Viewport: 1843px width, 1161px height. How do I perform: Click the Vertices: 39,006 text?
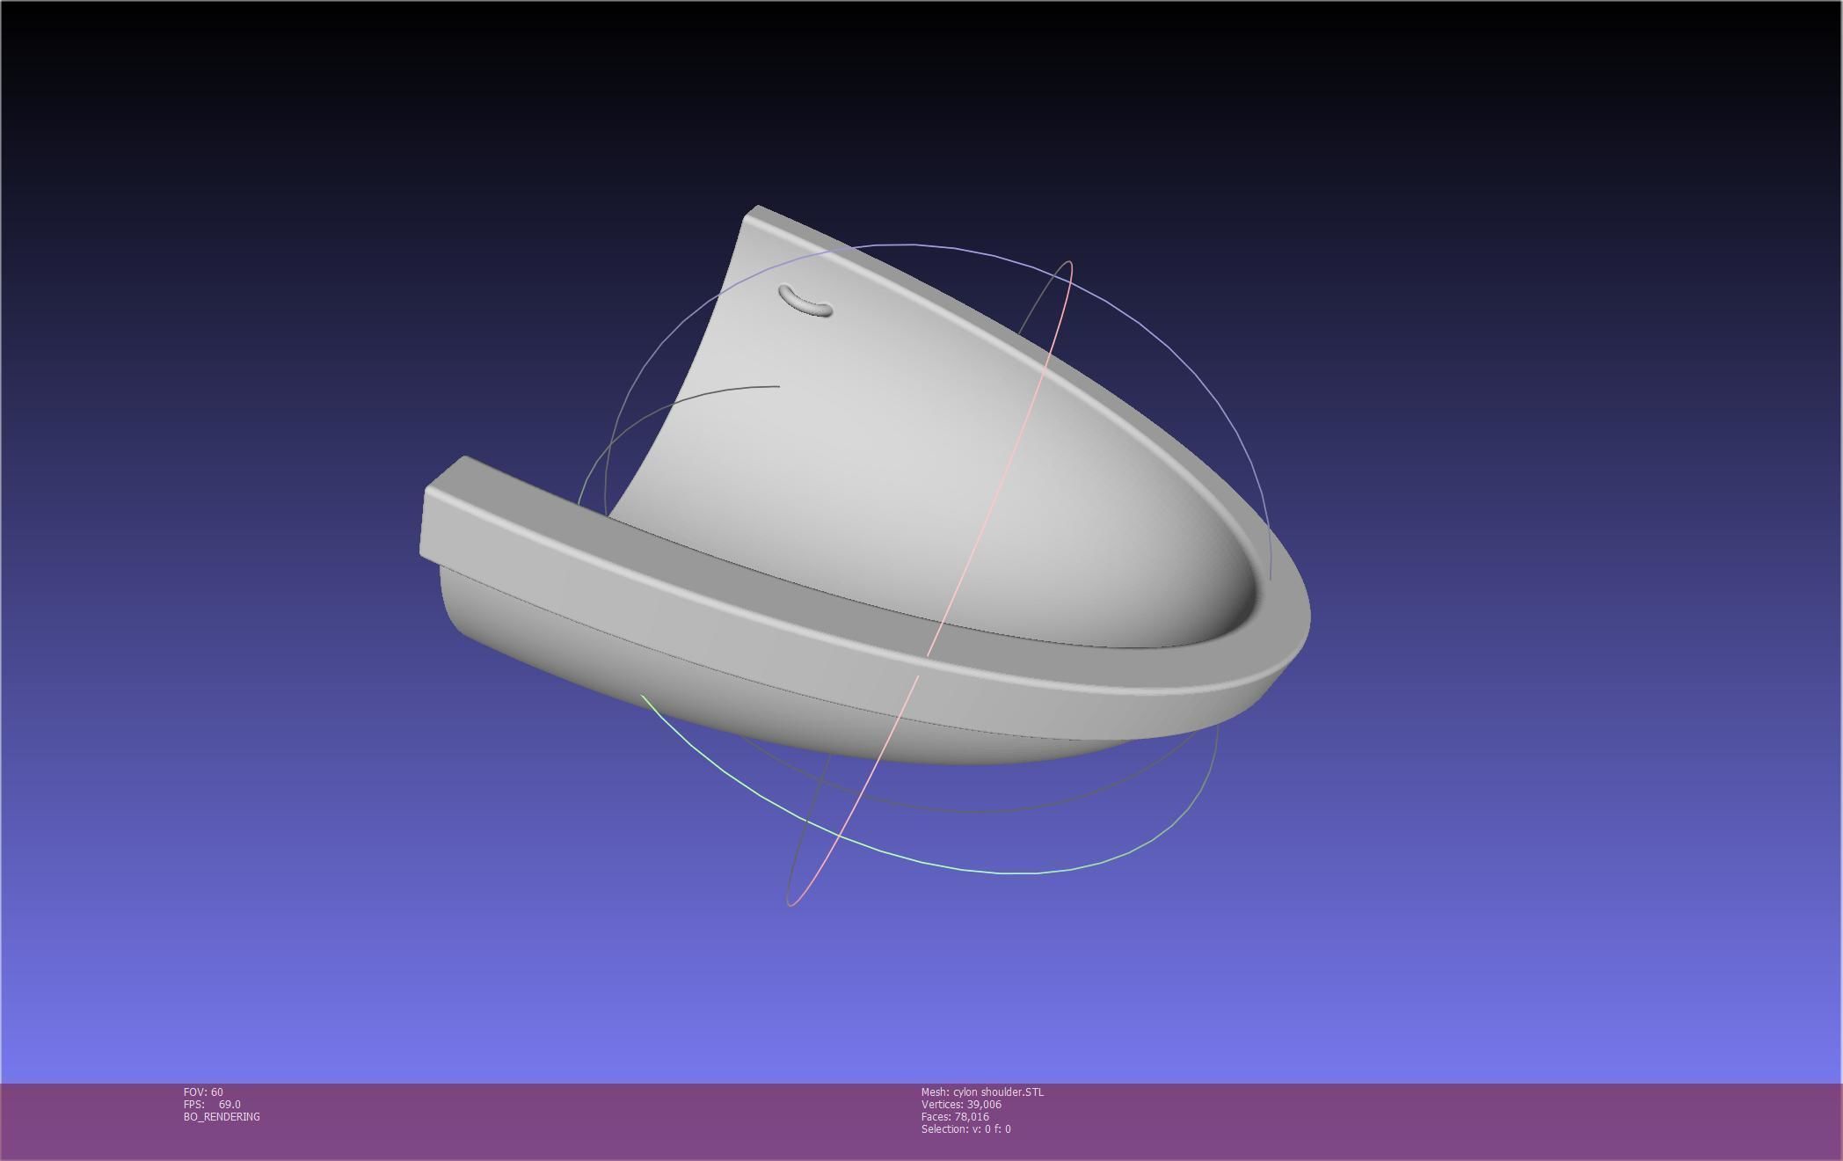click(x=961, y=1104)
